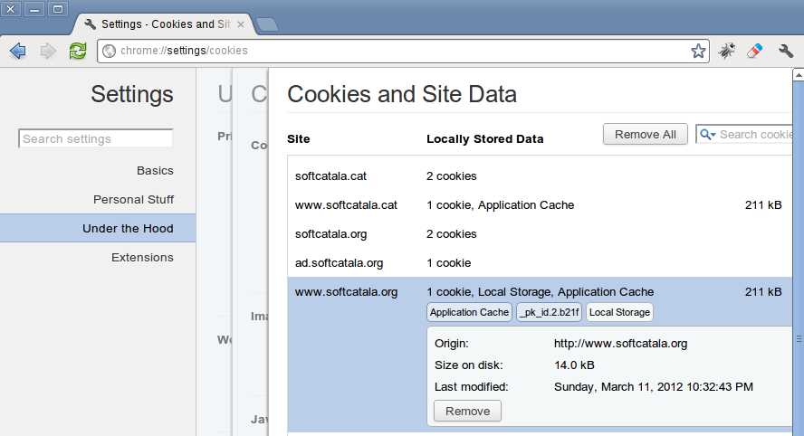Click the Remove All button
The width and height of the screenshot is (804, 436).
645,134
